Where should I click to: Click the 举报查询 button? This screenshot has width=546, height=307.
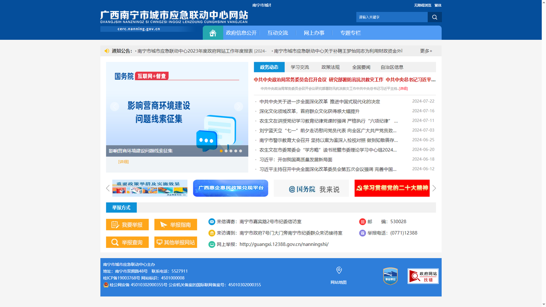[127, 242]
